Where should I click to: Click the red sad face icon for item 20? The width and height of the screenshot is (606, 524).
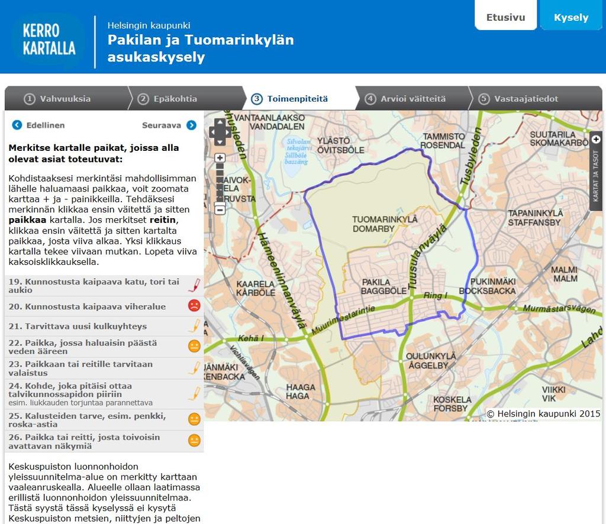click(194, 305)
